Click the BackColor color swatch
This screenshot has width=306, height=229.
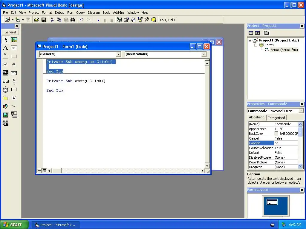[276, 134]
